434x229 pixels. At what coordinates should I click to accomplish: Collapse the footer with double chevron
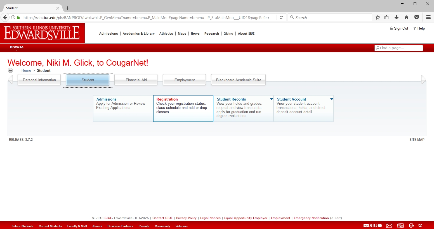coord(420,226)
